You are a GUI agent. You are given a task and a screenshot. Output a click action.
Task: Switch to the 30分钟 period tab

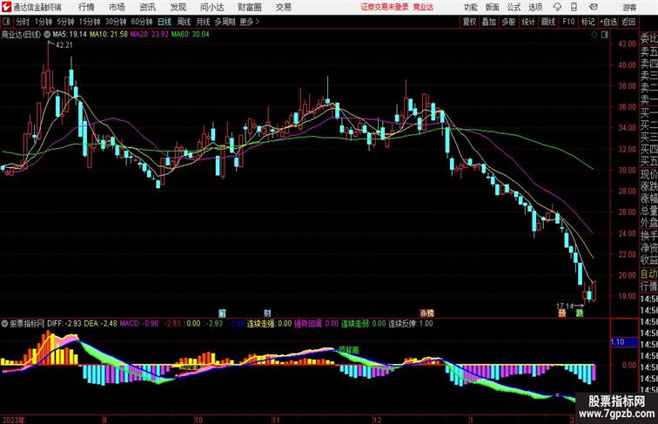click(x=116, y=22)
